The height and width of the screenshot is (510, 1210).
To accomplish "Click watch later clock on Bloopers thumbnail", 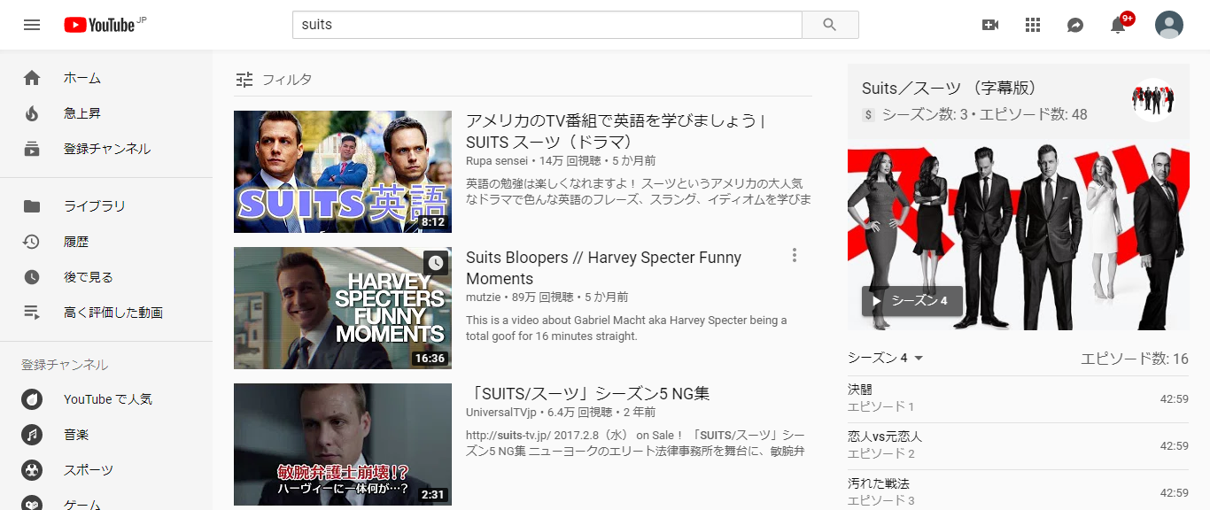I will coord(435,263).
